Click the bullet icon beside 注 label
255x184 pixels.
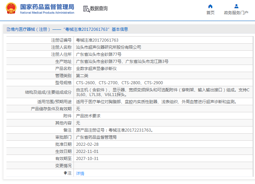[x=65, y=173]
